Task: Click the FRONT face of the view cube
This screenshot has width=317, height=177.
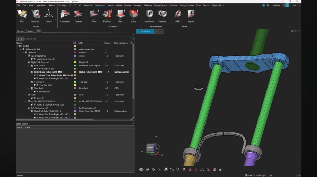Action: (150, 147)
